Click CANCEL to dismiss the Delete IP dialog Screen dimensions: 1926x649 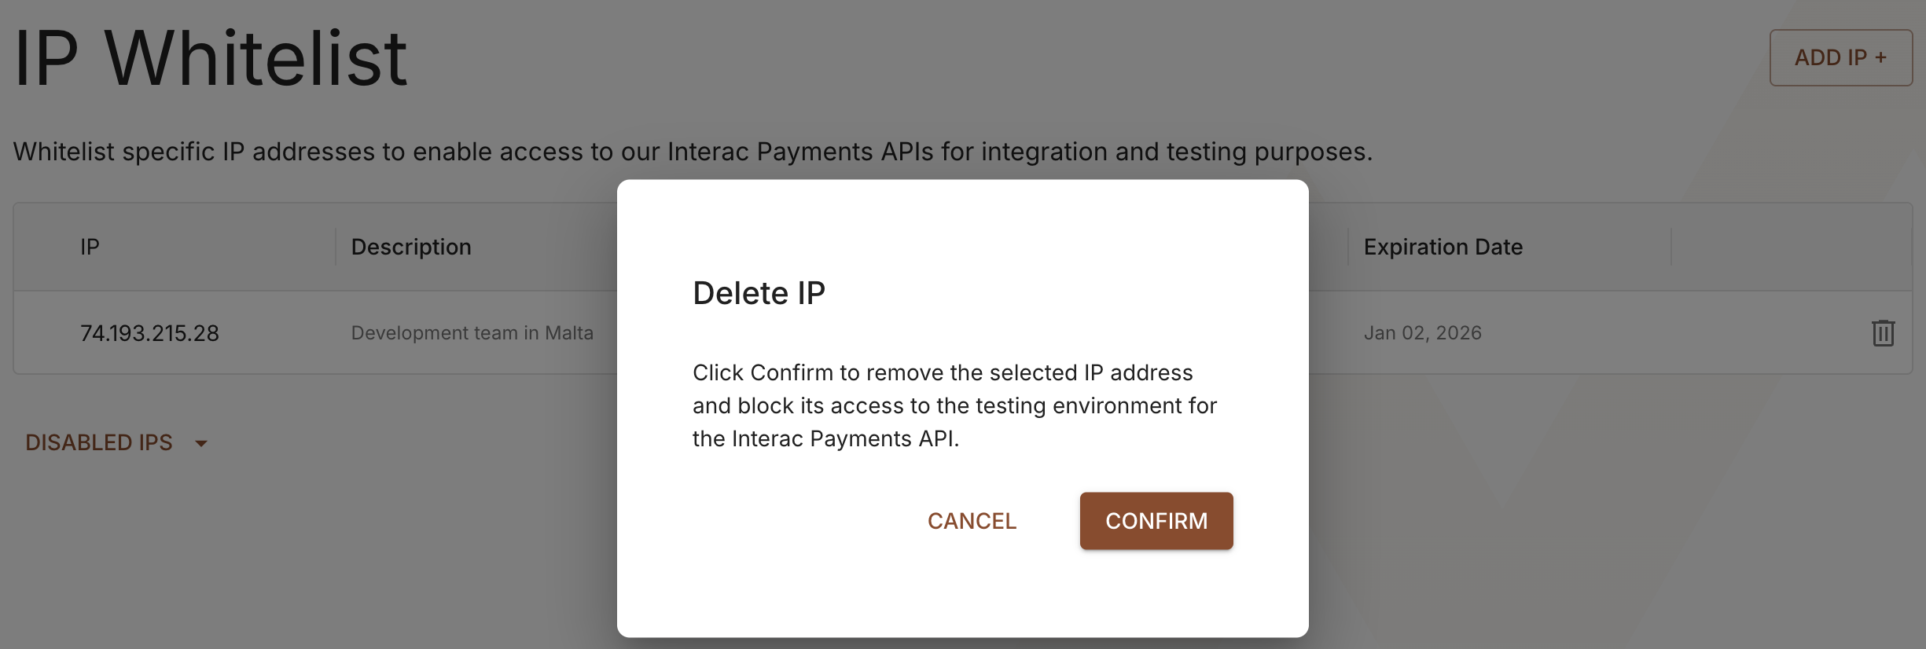(972, 521)
